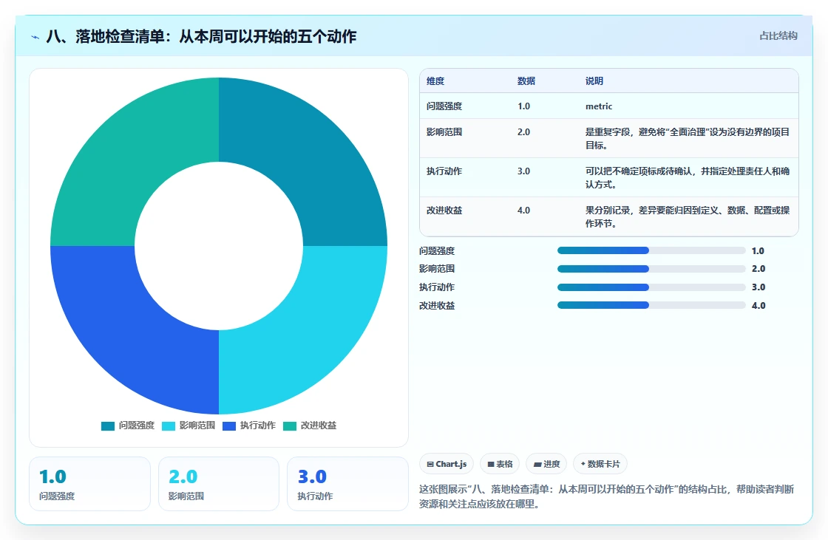Click the 数据卡片 tag
This screenshot has width=828, height=540.
tap(600, 464)
